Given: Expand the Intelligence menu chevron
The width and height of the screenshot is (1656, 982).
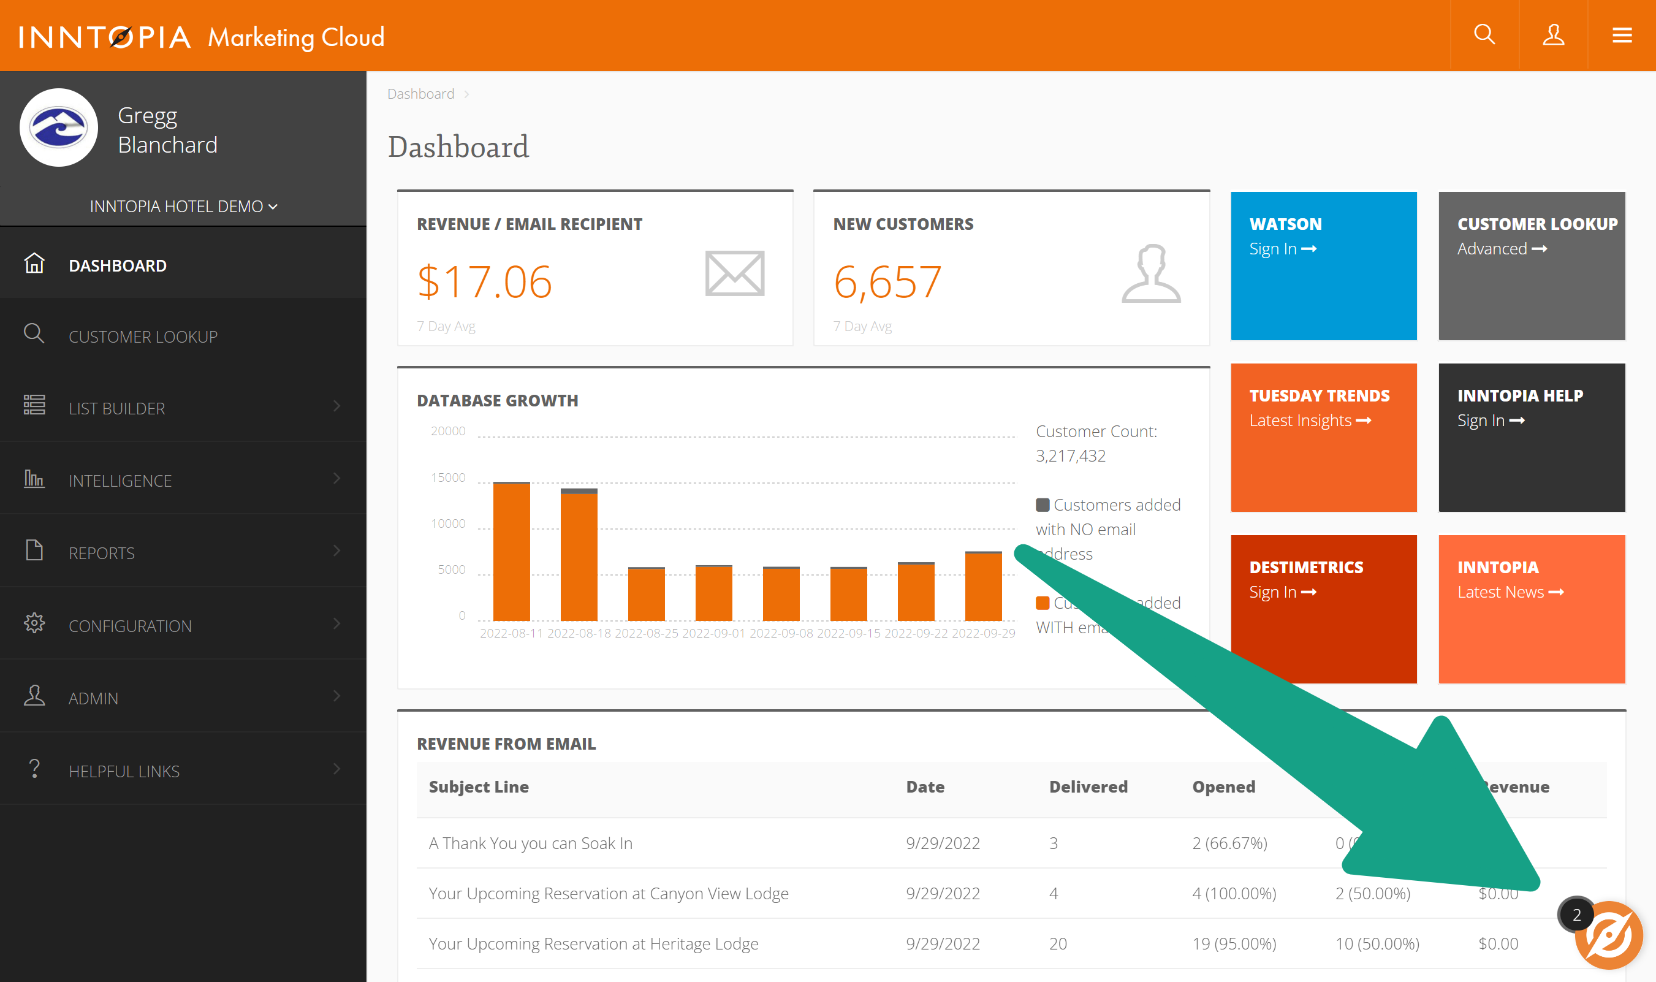Looking at the screenshot, I should point(336,478).
